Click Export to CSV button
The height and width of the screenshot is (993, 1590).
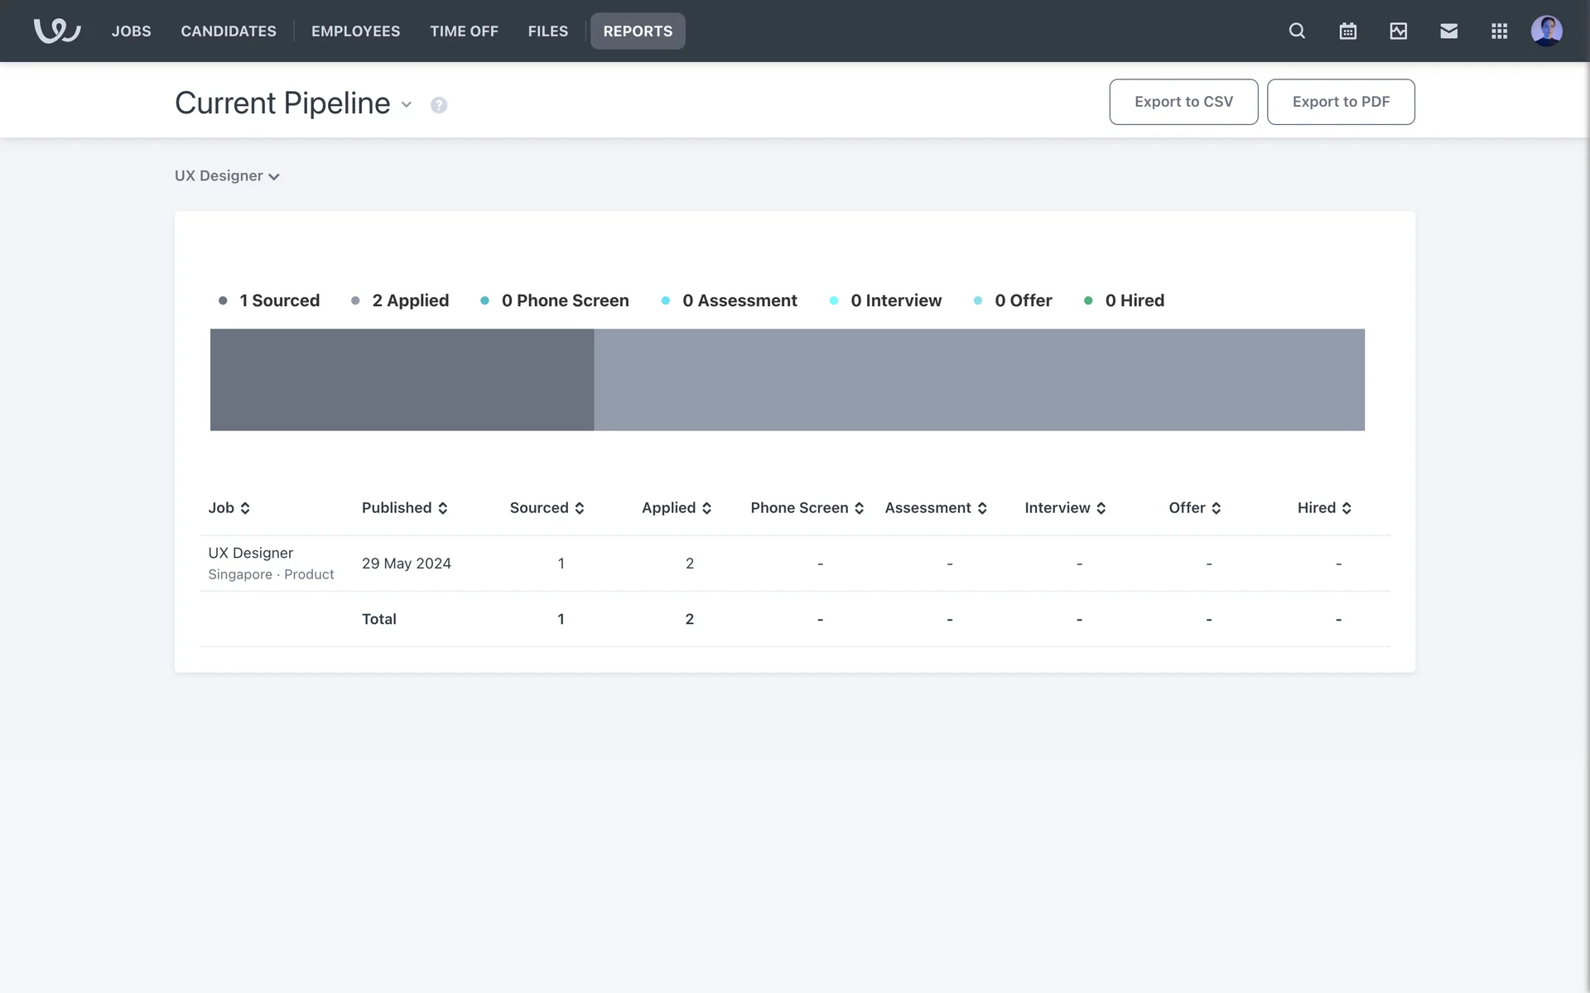click(1183, 102)
